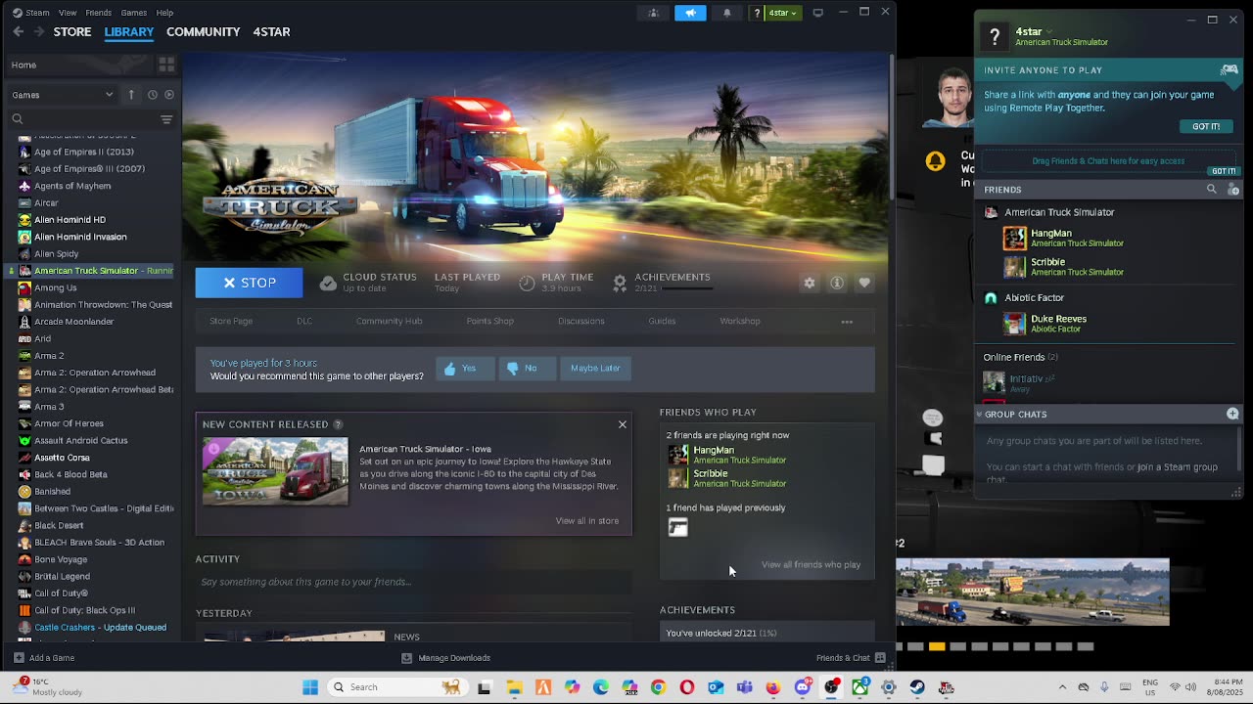Open the Windows Start button
The width and height of the screenshot is (1253, 704).
point(310,687)
